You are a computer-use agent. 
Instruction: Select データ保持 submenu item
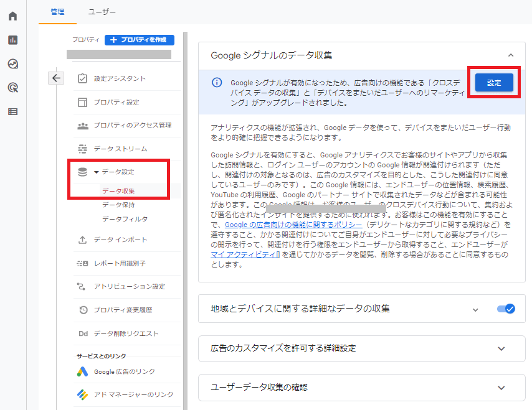(x=118, y=205)
